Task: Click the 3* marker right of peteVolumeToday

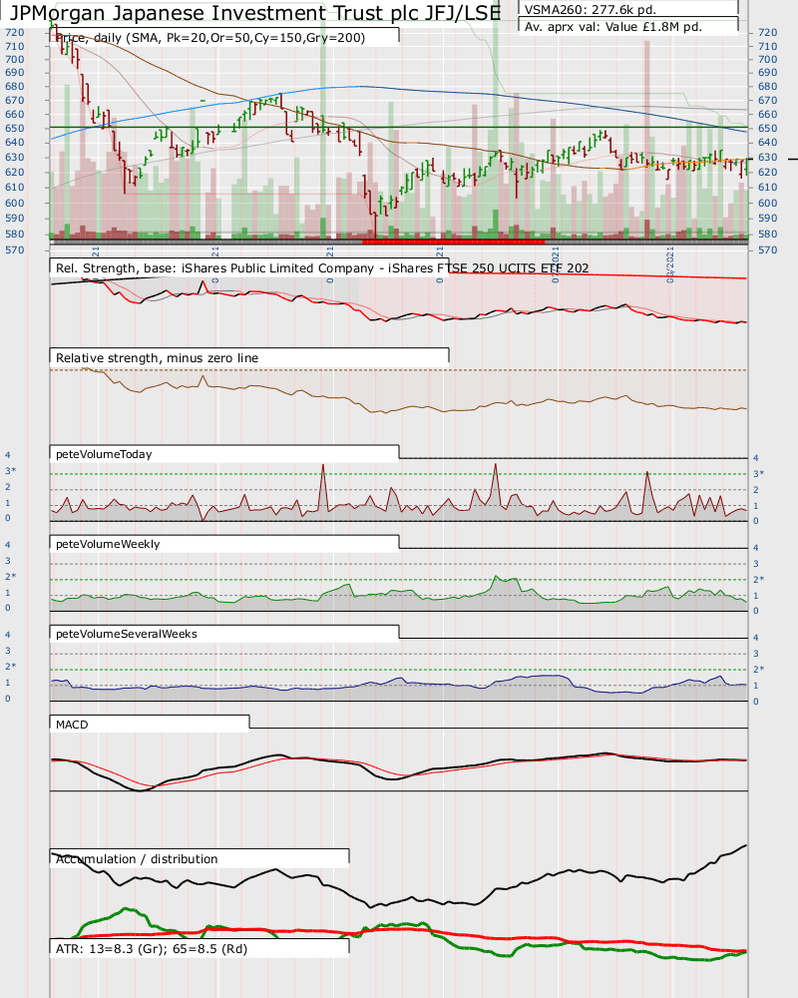Action: pos(758,473)
